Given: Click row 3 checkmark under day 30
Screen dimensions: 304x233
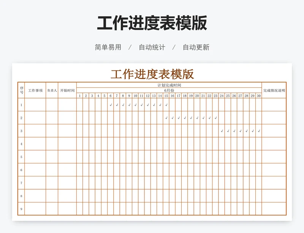Looking at the screenshot, I should (x=259, y=131).
